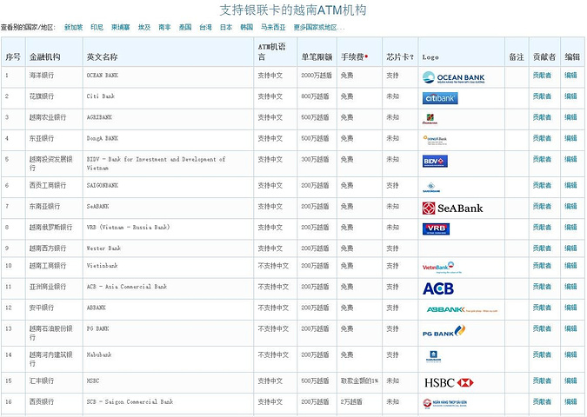The width and height of the screenshot is (587, 417).
Task: Click the ABBANK logo image
Action: pos(461,309)
